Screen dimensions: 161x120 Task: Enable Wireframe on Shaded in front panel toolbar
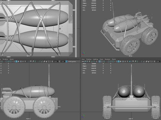point(21,61)
